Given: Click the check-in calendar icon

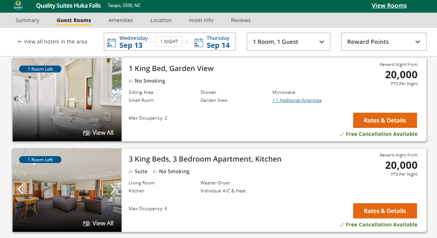Looking at the screenshot, I should click(111, 42).
